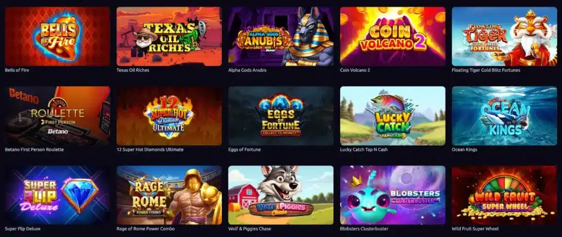
Task: Launch Texas Oil Riches game tile
Action: point(169,37)
